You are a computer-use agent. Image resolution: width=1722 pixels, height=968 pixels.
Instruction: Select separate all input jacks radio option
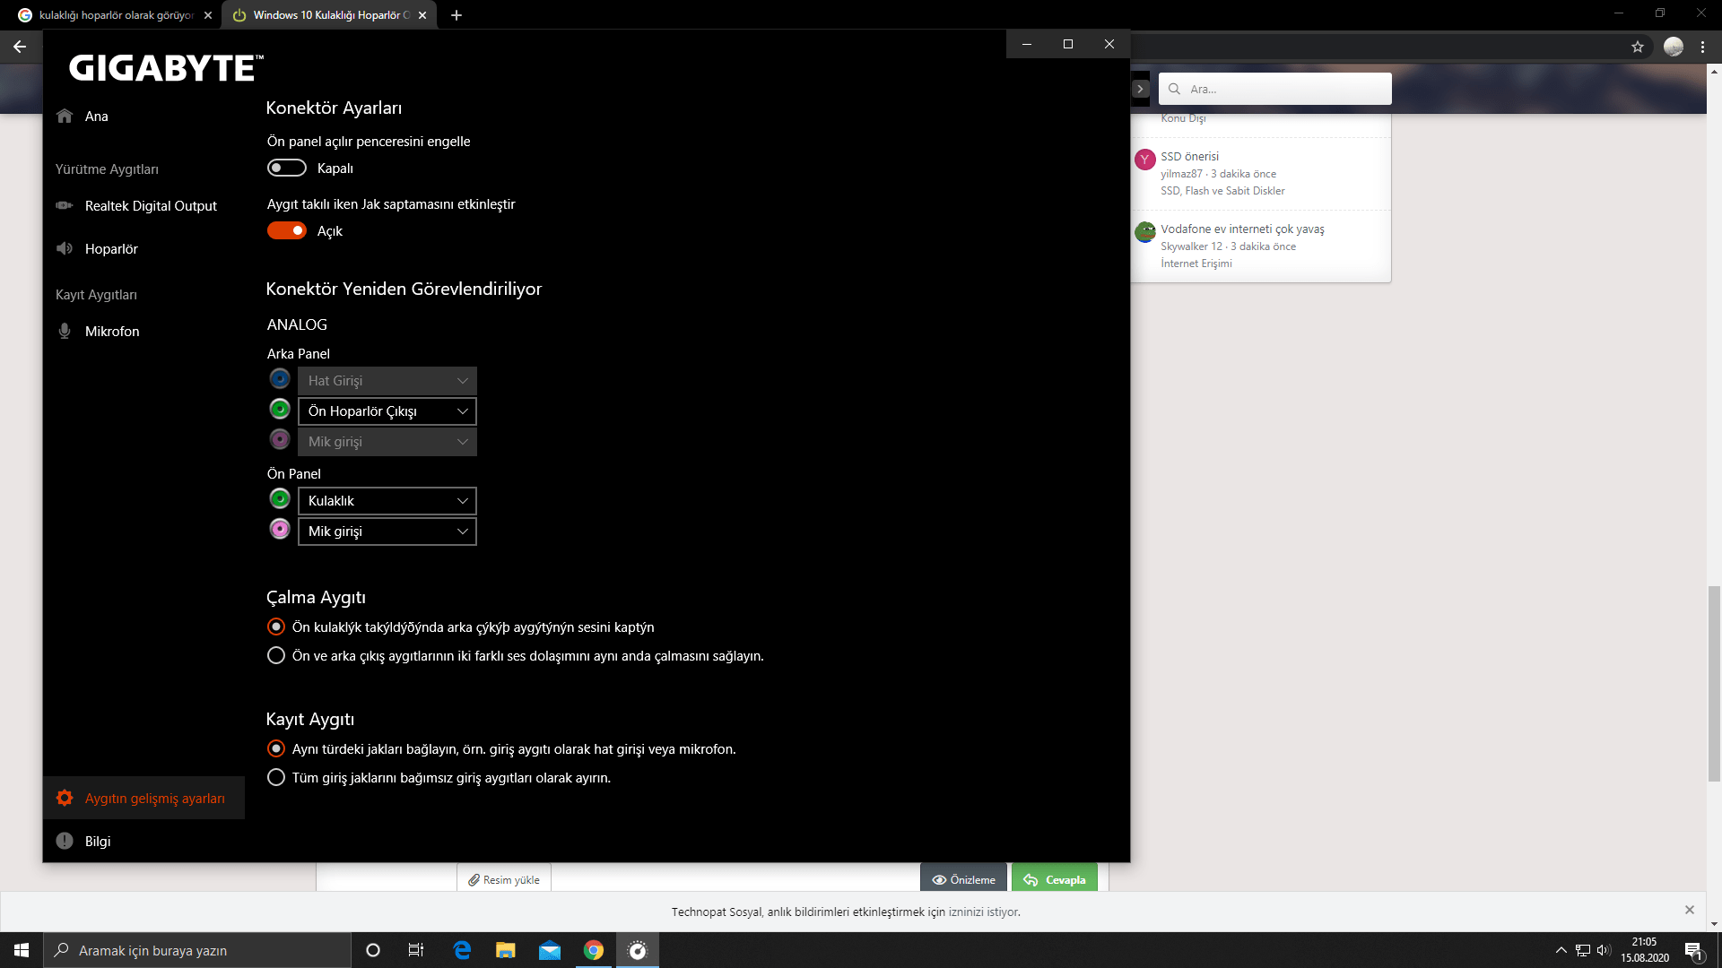(x=276, y=778)
